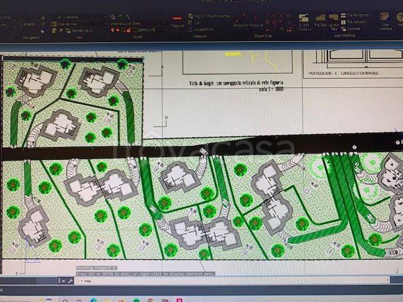This screenshot has width=403, height=302.
Task: Toggle the layer on/off lightbulb icon
Action: pos(113,30)
